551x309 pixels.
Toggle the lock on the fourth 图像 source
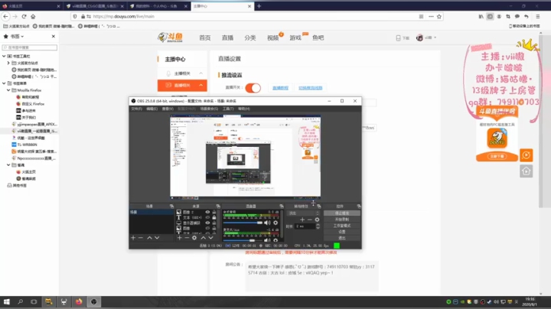point(214,228)
